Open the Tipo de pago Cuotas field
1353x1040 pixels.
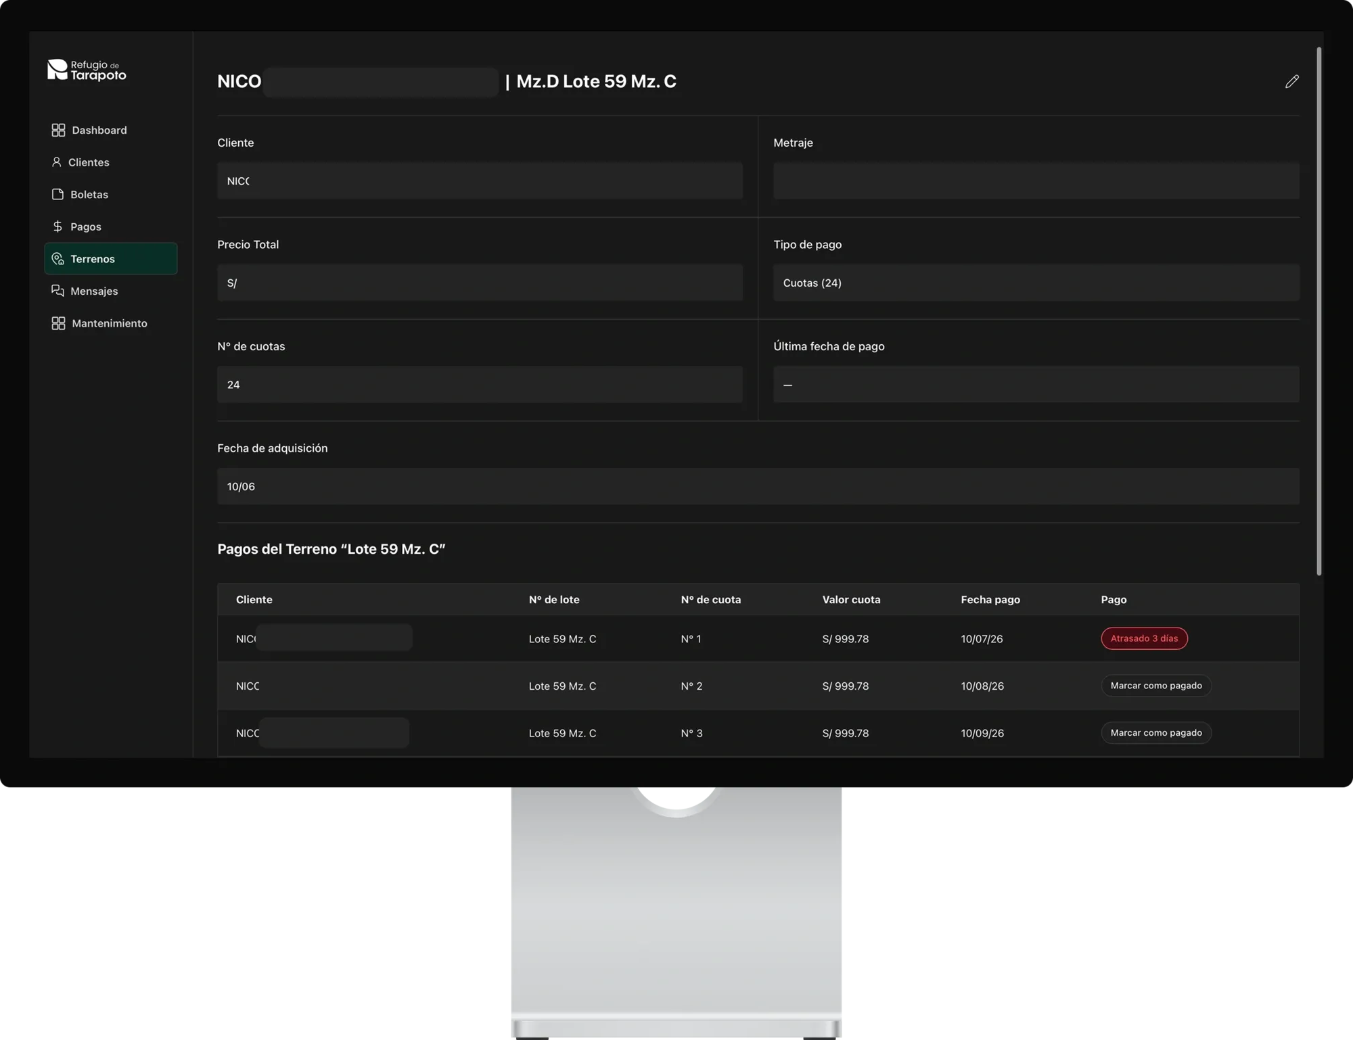(1036, 283)
